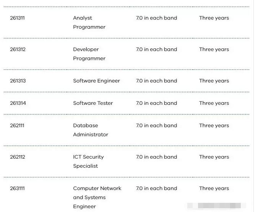Click band score for Analyst Programmer row
The image size is (258, 212).
156,18
